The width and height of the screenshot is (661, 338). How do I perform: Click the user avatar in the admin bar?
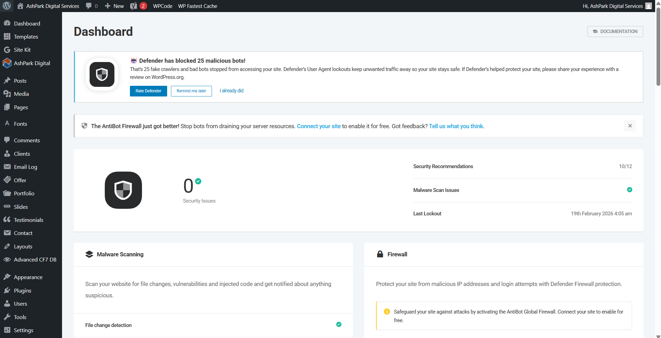648,6
